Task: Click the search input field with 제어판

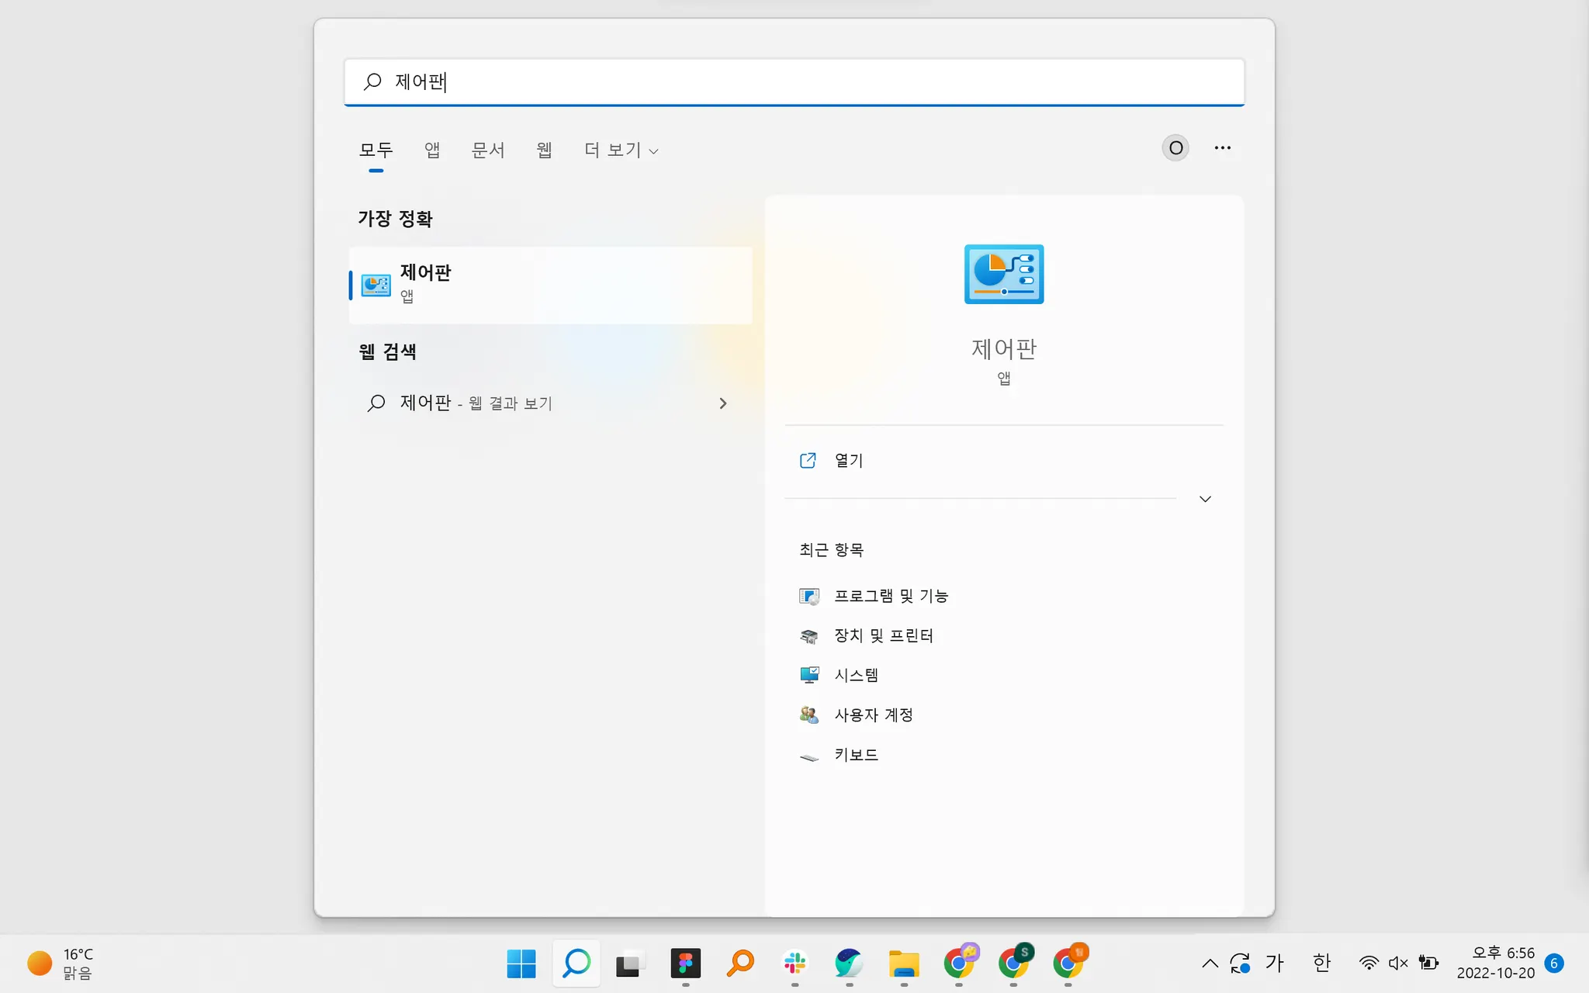Action: 794,81
